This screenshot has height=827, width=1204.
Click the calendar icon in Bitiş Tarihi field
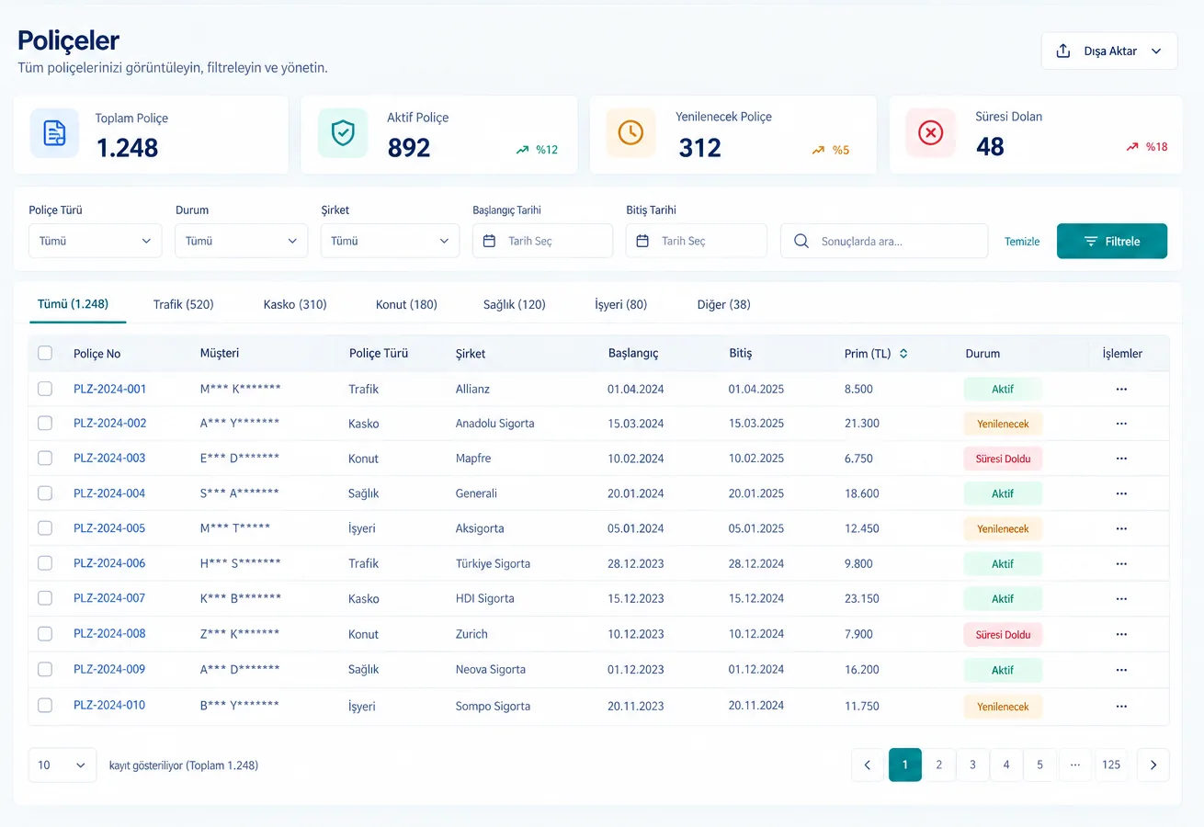click(642, 241)
